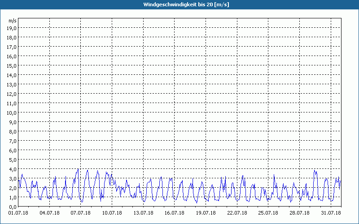Click the y-axis label 15,0
This screenshot has width=359, height=224.
(x=12, y=66)
